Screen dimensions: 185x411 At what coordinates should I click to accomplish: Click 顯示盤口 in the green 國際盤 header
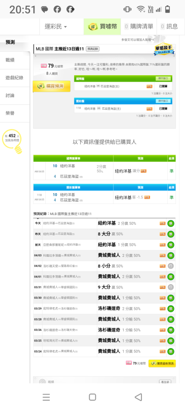pyautogui.click(x=163, y=79)
